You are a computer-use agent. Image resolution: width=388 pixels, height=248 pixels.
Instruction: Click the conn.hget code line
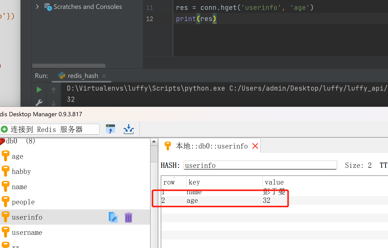[245, 8]
